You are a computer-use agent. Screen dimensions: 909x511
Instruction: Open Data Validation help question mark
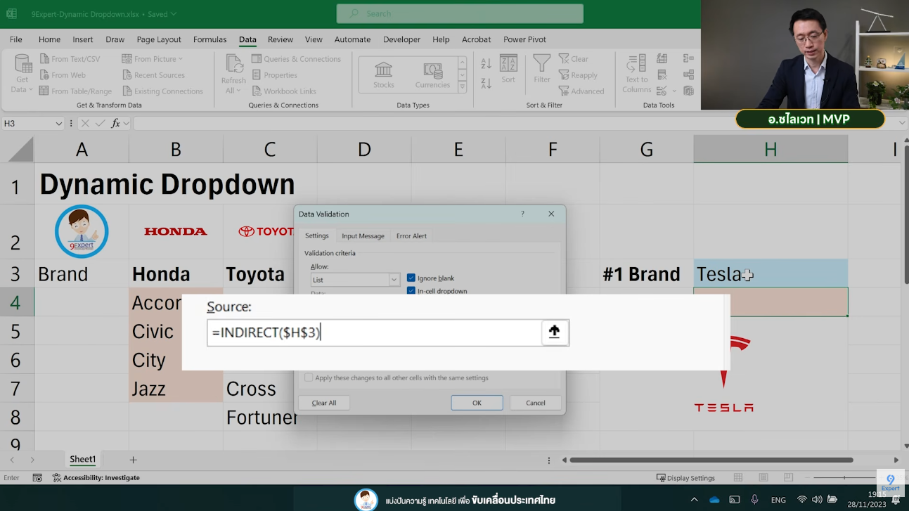coord(522,214)
